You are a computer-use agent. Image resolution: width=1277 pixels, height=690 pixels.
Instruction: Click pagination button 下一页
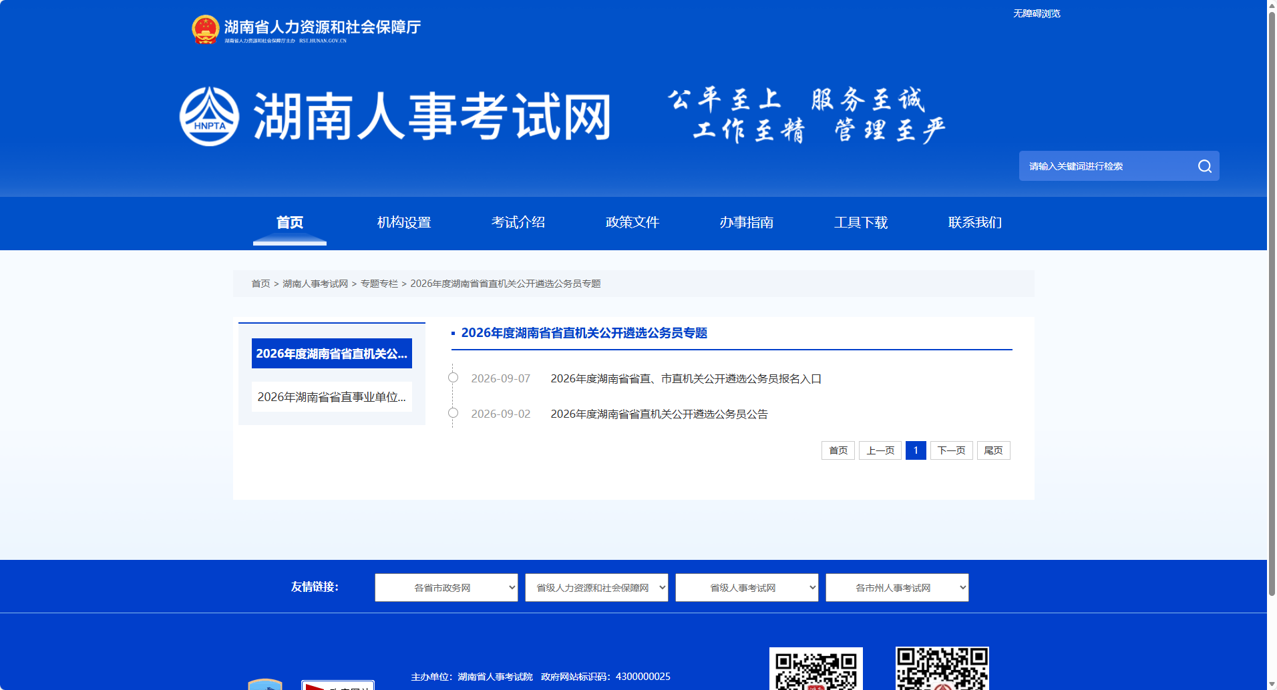coord(952,450)
